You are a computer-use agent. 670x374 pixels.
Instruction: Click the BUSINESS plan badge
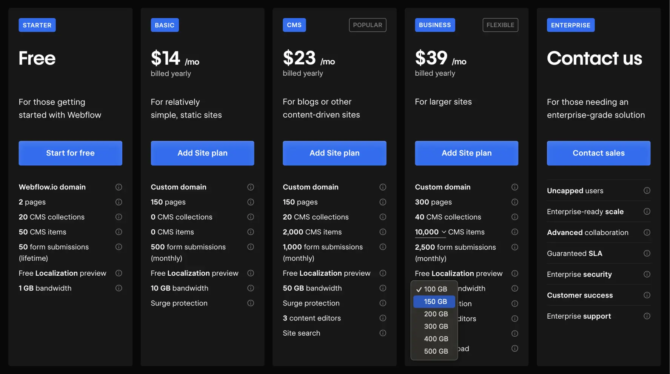pyautogui.click(x=435, y=25)
